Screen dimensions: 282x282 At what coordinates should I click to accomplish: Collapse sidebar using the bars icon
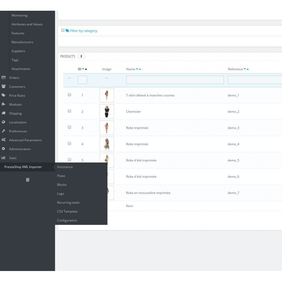pyautogui.click(x=28, y=180)
